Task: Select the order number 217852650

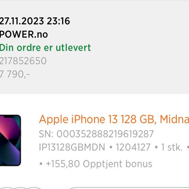Action: pyautogui.click(x=23, y=61)
